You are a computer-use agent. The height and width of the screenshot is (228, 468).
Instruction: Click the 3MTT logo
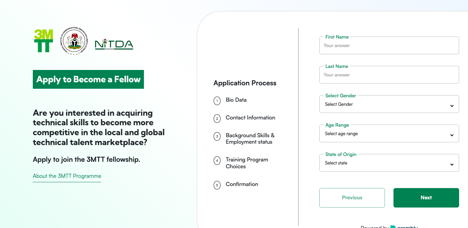43,41
